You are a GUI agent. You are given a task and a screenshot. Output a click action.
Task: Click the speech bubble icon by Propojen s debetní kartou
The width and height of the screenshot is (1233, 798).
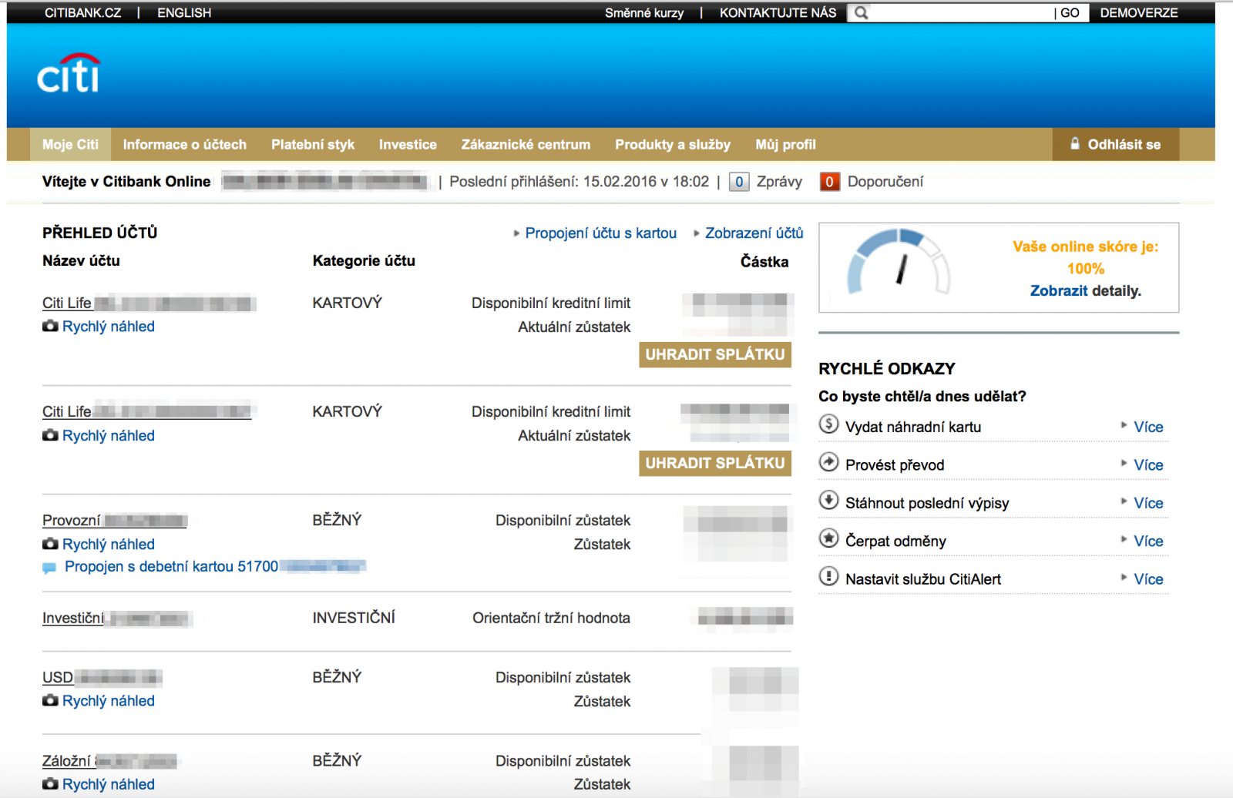(x=49, y=568)
